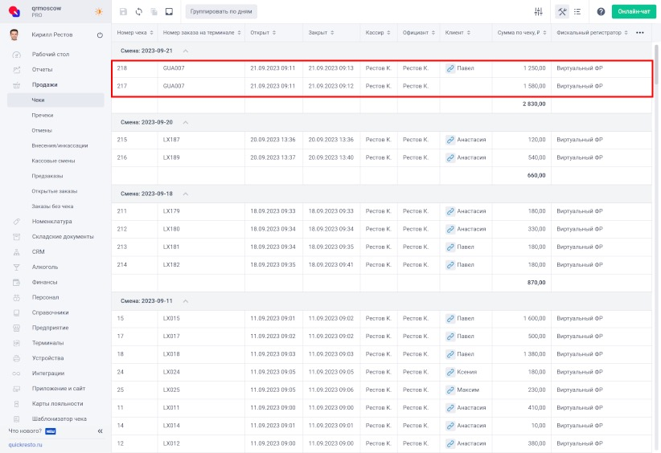
Task: Open Отчеты section in sidebar
Action: coord(42,69)
